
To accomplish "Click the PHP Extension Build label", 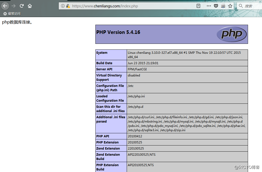I will (x=107, y=167).
